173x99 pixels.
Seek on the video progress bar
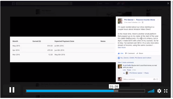(85, 91)
